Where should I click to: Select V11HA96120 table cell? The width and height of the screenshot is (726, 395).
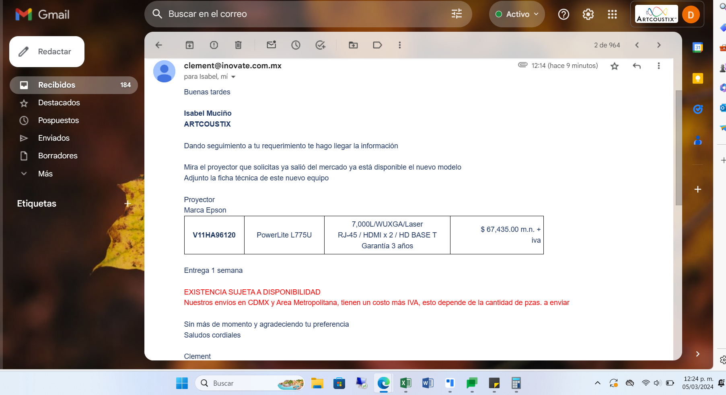pyautogui.click(x=214, y=235)
